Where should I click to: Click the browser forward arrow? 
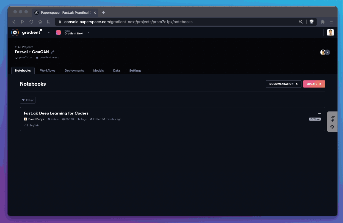[x=23, y=22]
